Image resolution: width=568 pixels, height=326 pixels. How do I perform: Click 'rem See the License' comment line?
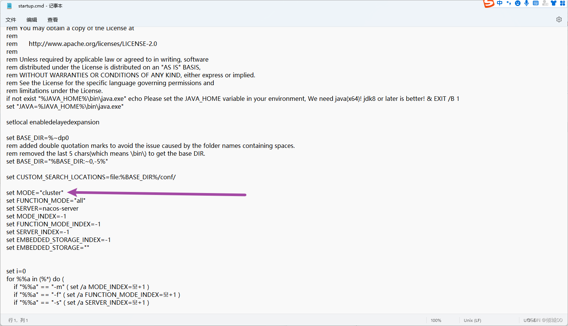[x=110, y=83]
